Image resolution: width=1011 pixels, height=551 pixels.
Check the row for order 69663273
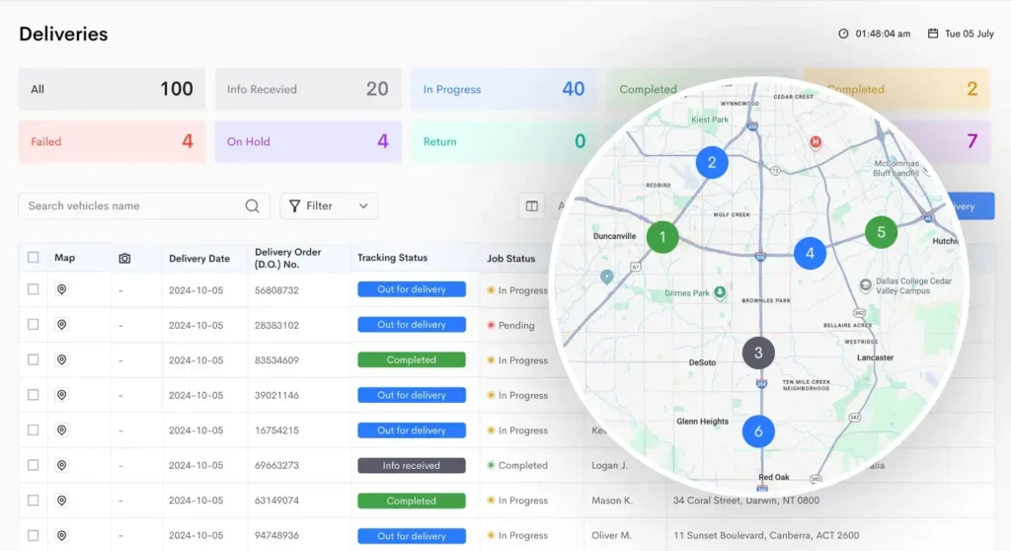click(33, 465)
